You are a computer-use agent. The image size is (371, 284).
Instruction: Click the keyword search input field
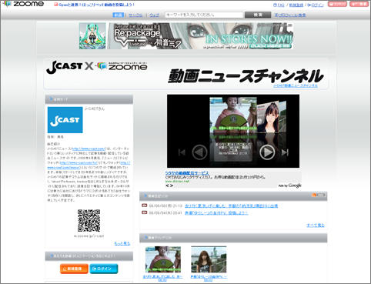point(204,15)
